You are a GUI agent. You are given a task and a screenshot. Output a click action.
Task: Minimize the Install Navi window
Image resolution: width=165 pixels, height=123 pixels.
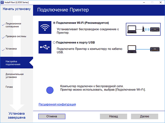[x=144, y=2]
